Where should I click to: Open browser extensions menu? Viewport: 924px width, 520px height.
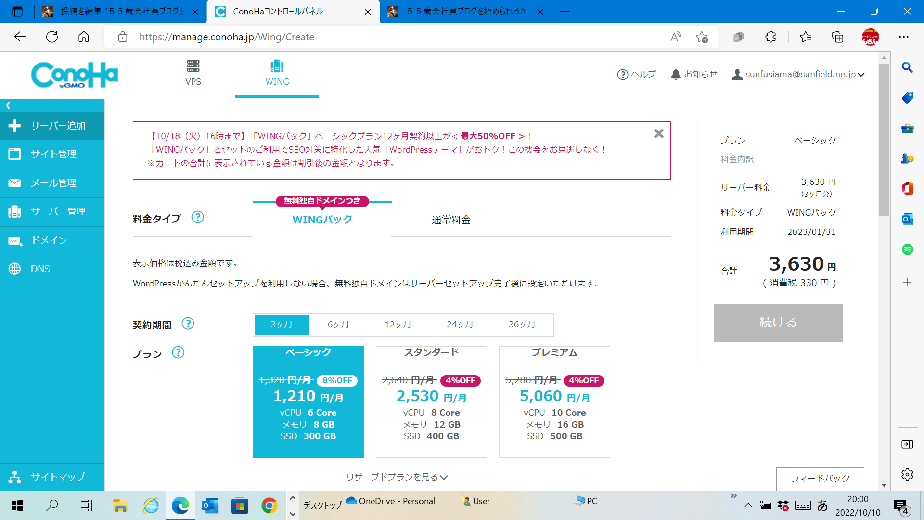770,37
